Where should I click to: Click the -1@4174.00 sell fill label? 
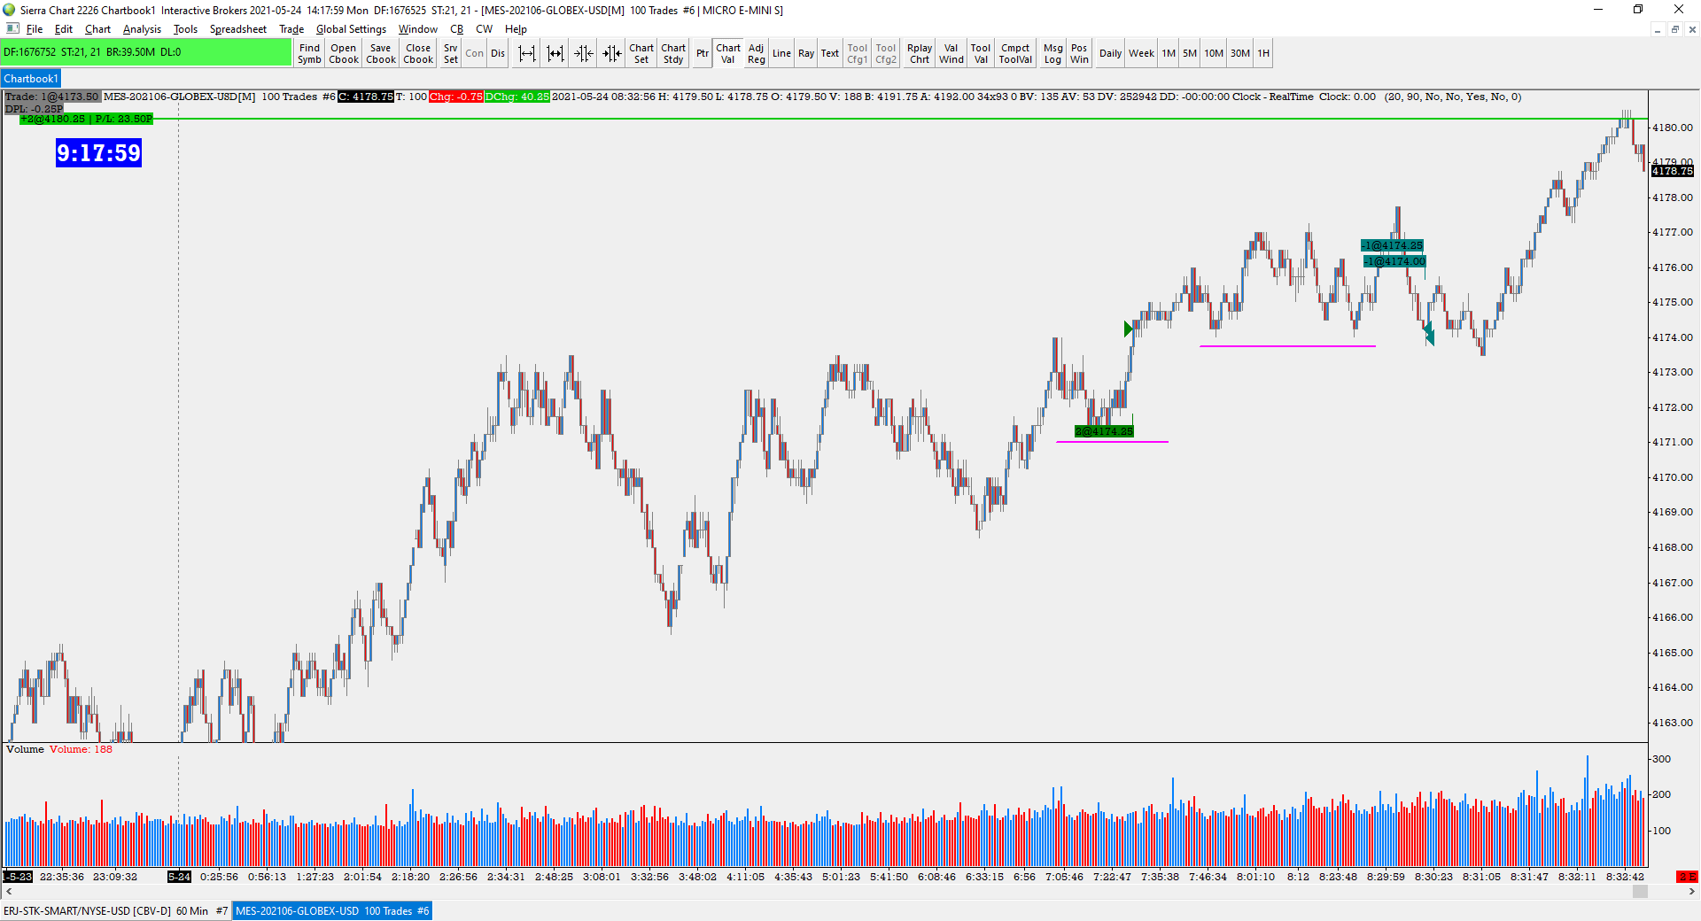[x=1394, y=261]
